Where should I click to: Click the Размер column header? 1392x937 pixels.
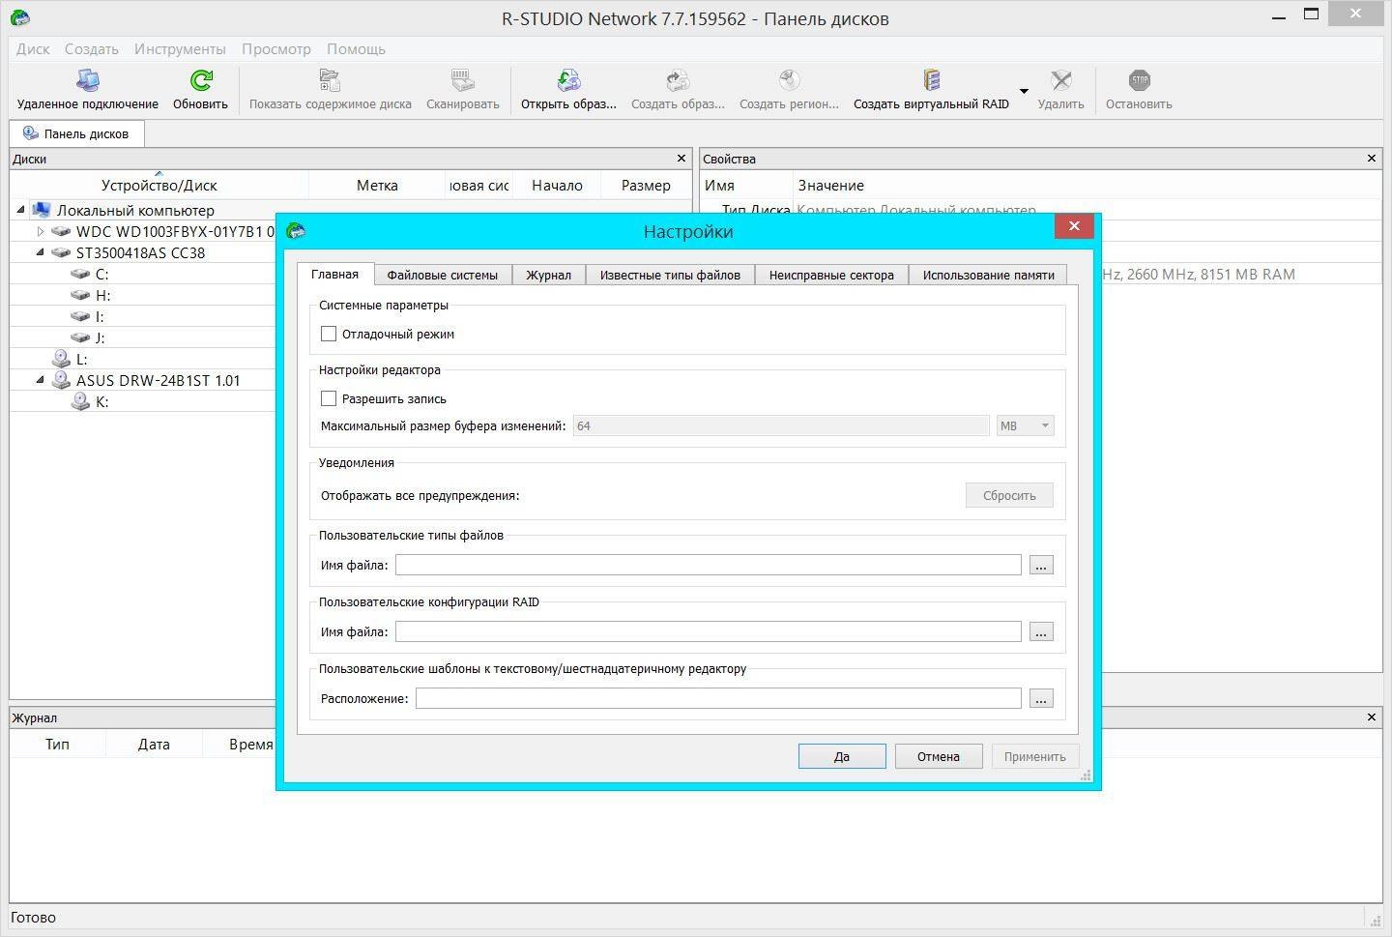pos(646,185)
